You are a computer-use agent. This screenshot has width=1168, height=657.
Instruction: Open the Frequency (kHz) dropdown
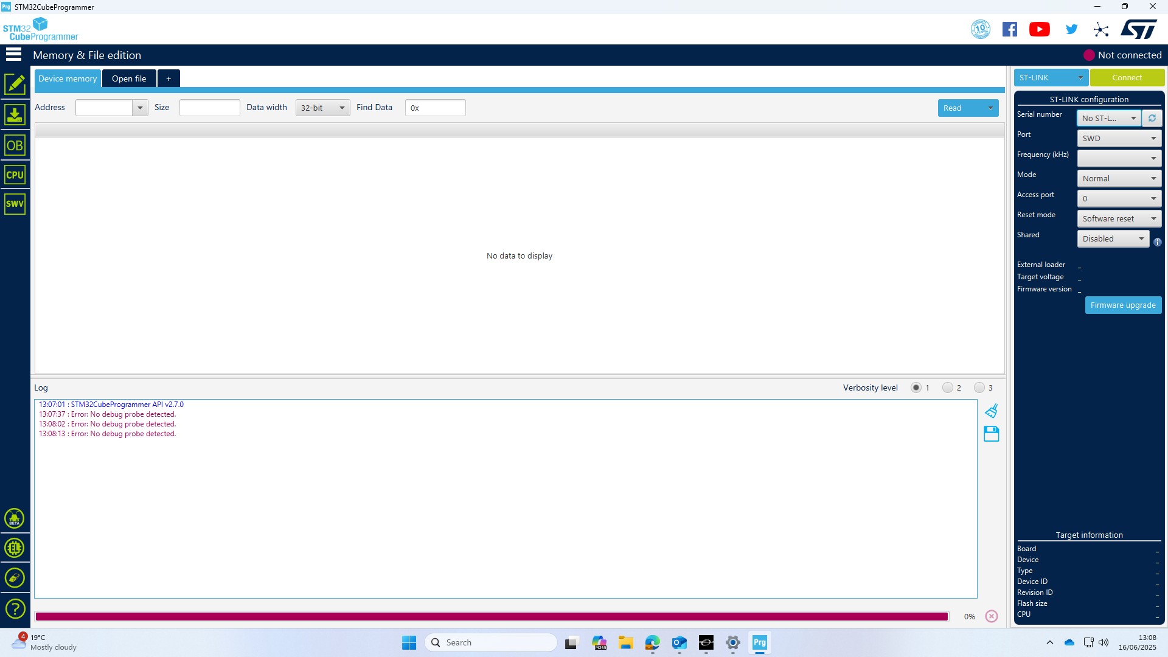click(1119, 158)
